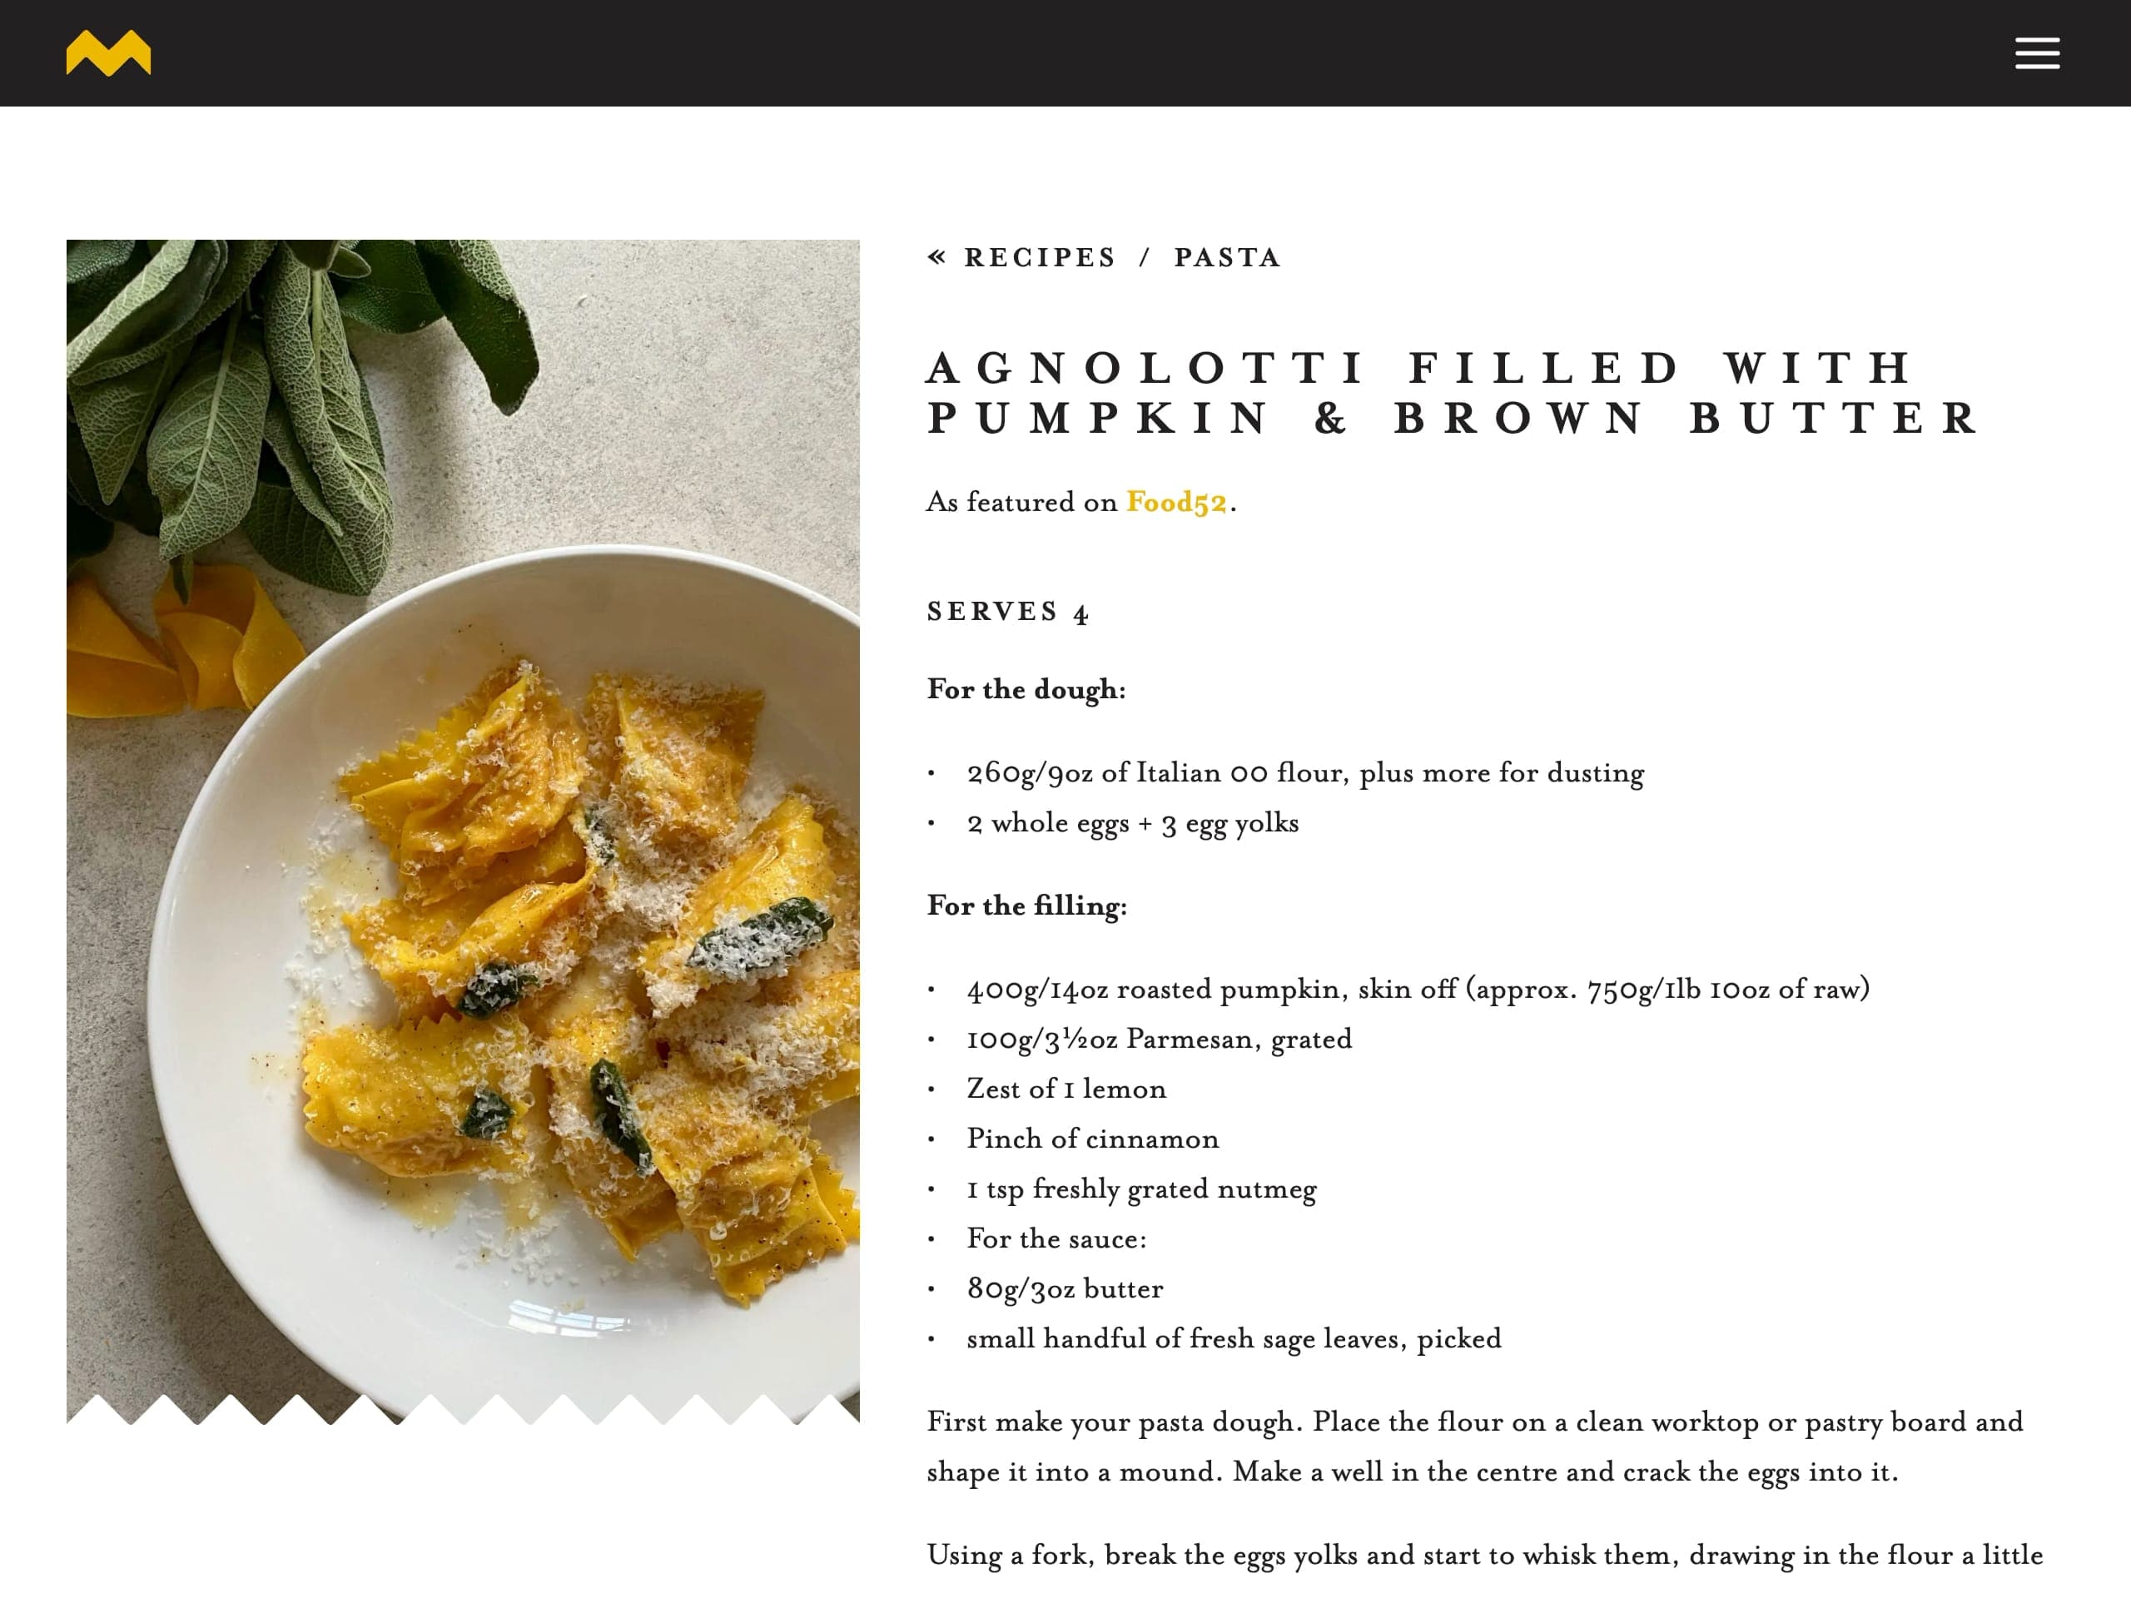Click the fresh sage leaves ingredient
Screen dimensions: 2131x1598
coord(1233,1339)
